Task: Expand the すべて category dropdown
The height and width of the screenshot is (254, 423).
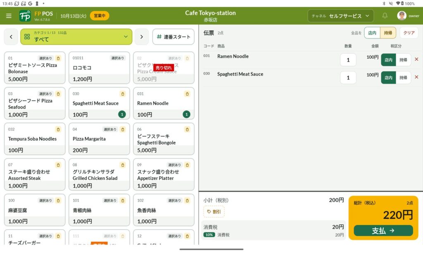Action: tap(76, 37)
